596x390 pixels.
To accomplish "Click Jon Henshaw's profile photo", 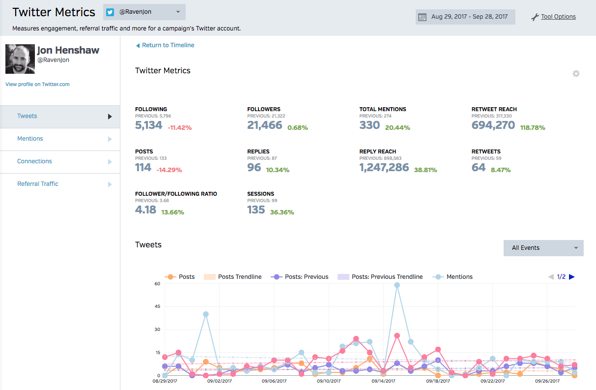I will (x=20, y=59).
